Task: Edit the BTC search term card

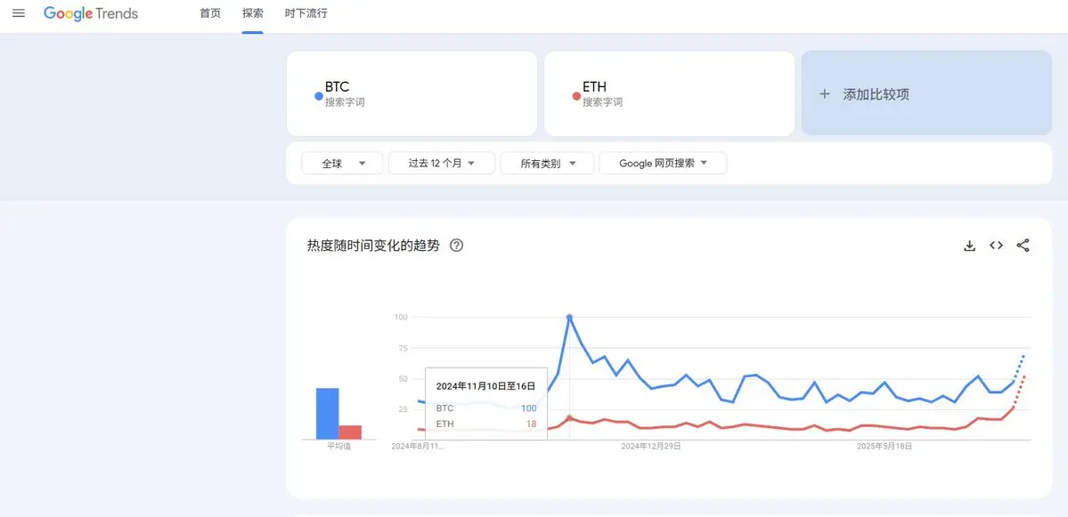Action: [x=412, y=93]
